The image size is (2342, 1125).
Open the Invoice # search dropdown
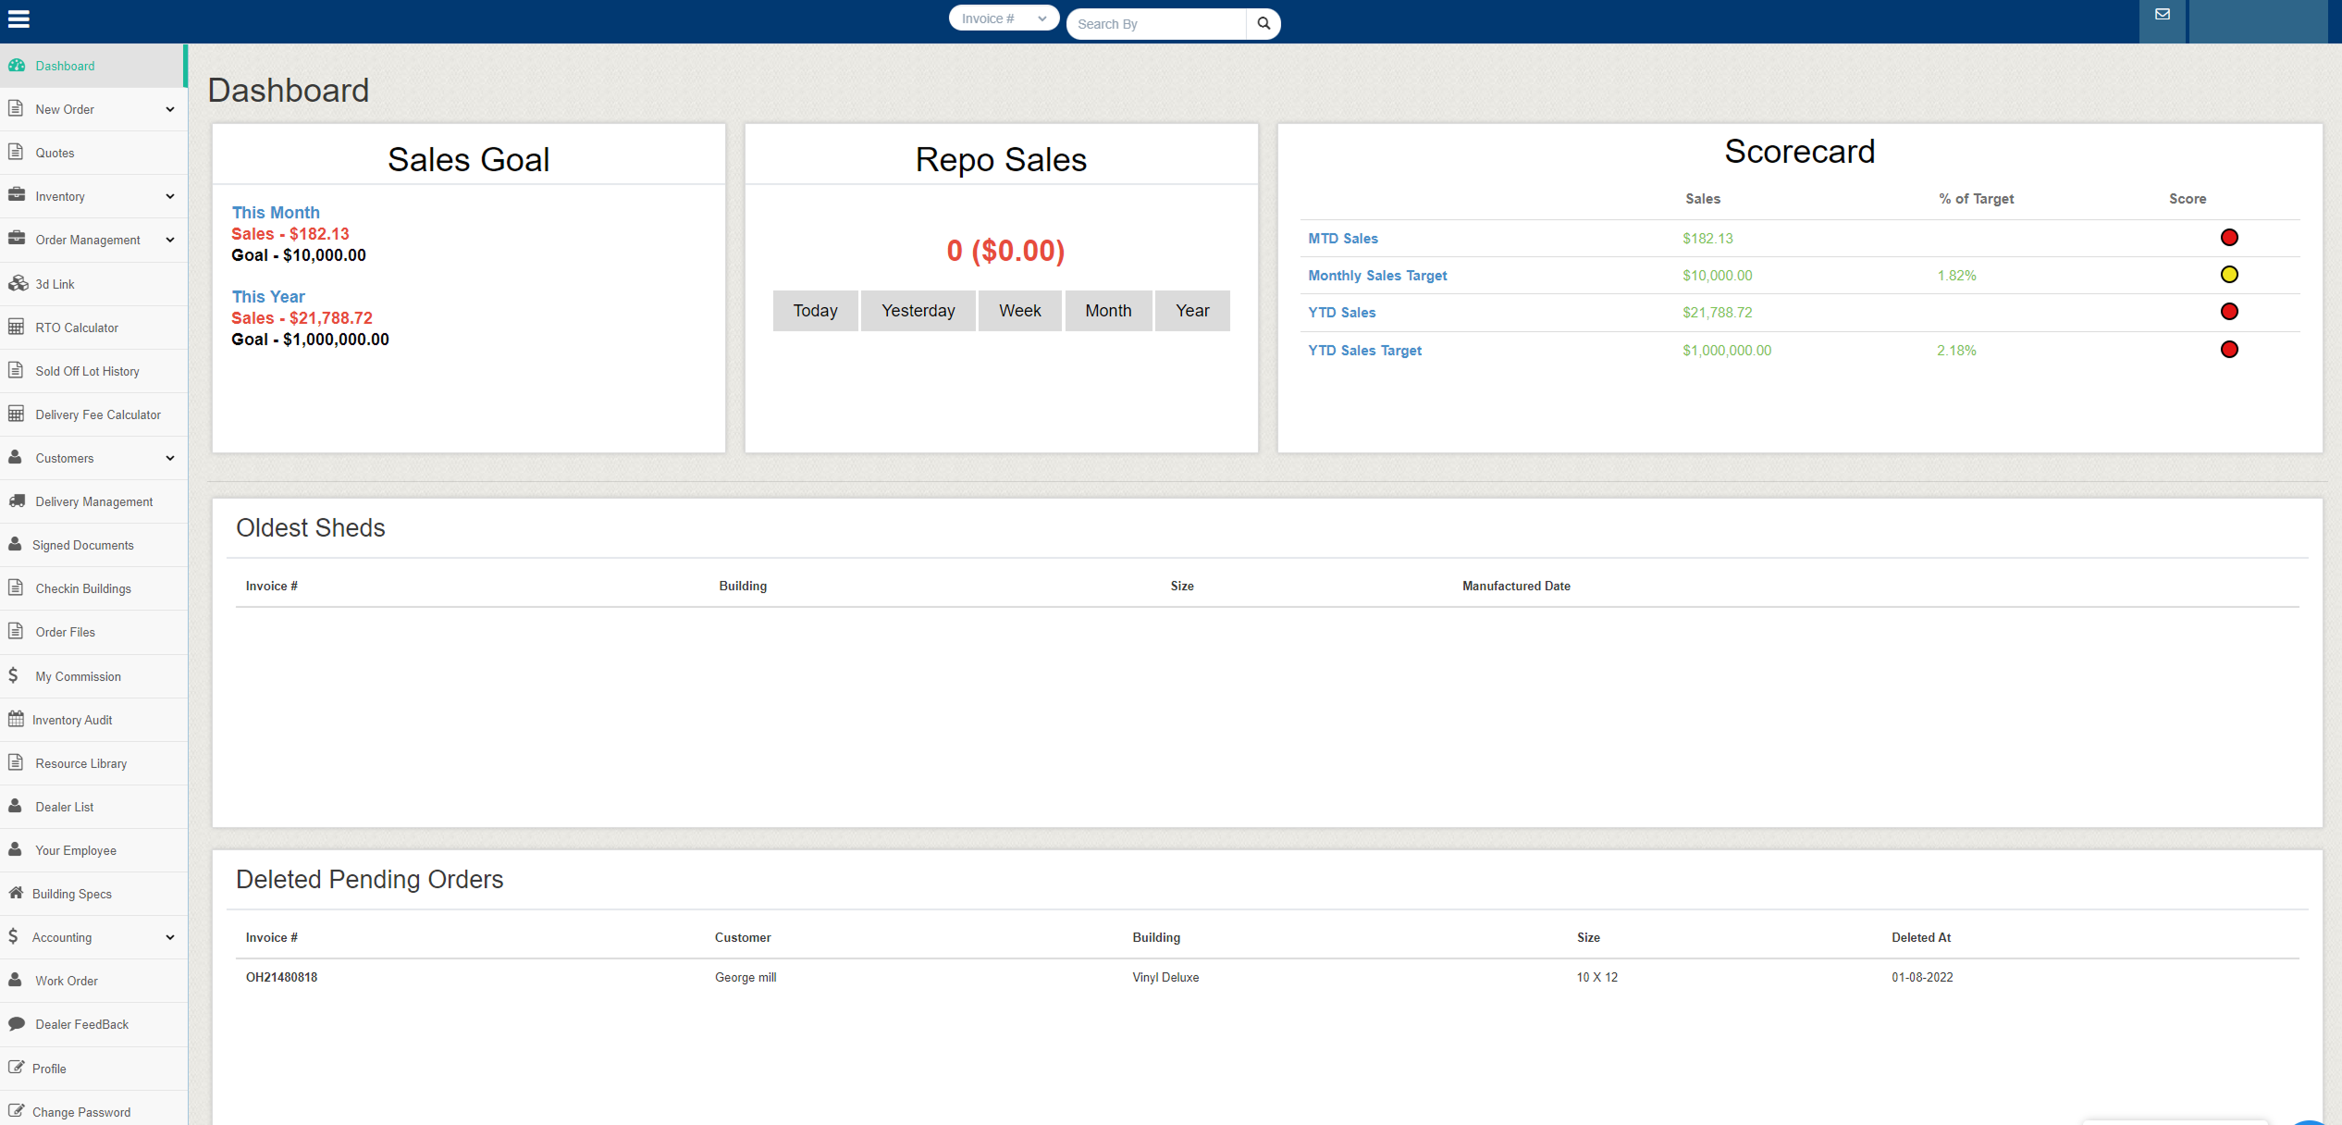tap(1003, 19)
